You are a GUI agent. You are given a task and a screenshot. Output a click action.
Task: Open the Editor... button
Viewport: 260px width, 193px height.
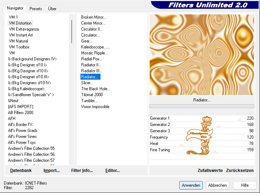click(x=112, y=170)
